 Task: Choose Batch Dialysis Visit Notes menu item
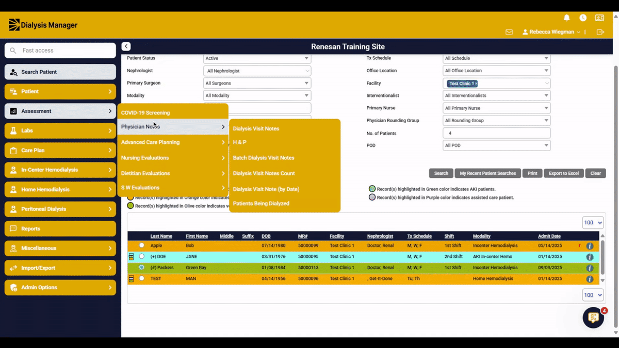264,158
